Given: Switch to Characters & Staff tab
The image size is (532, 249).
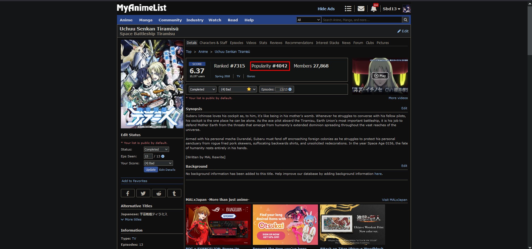Looking at the screenshot, I should point(213,43).
